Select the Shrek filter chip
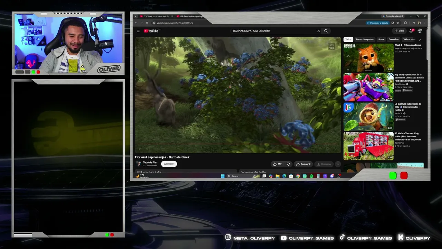The image size is (442, 249). 381,39
